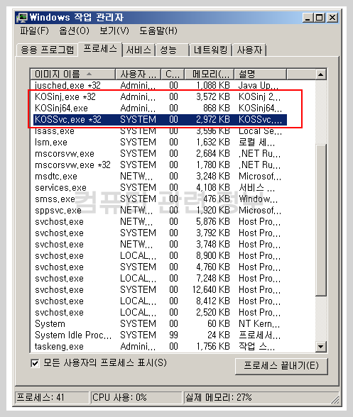Image resolution: width=353 pixels, height=417 pixels.
Task: Open the 옵션(O) menu
Action: (x=74, y=31)
